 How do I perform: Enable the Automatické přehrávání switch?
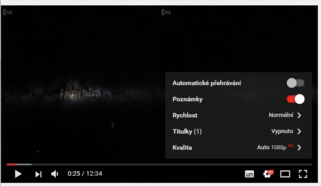[295, 83]
